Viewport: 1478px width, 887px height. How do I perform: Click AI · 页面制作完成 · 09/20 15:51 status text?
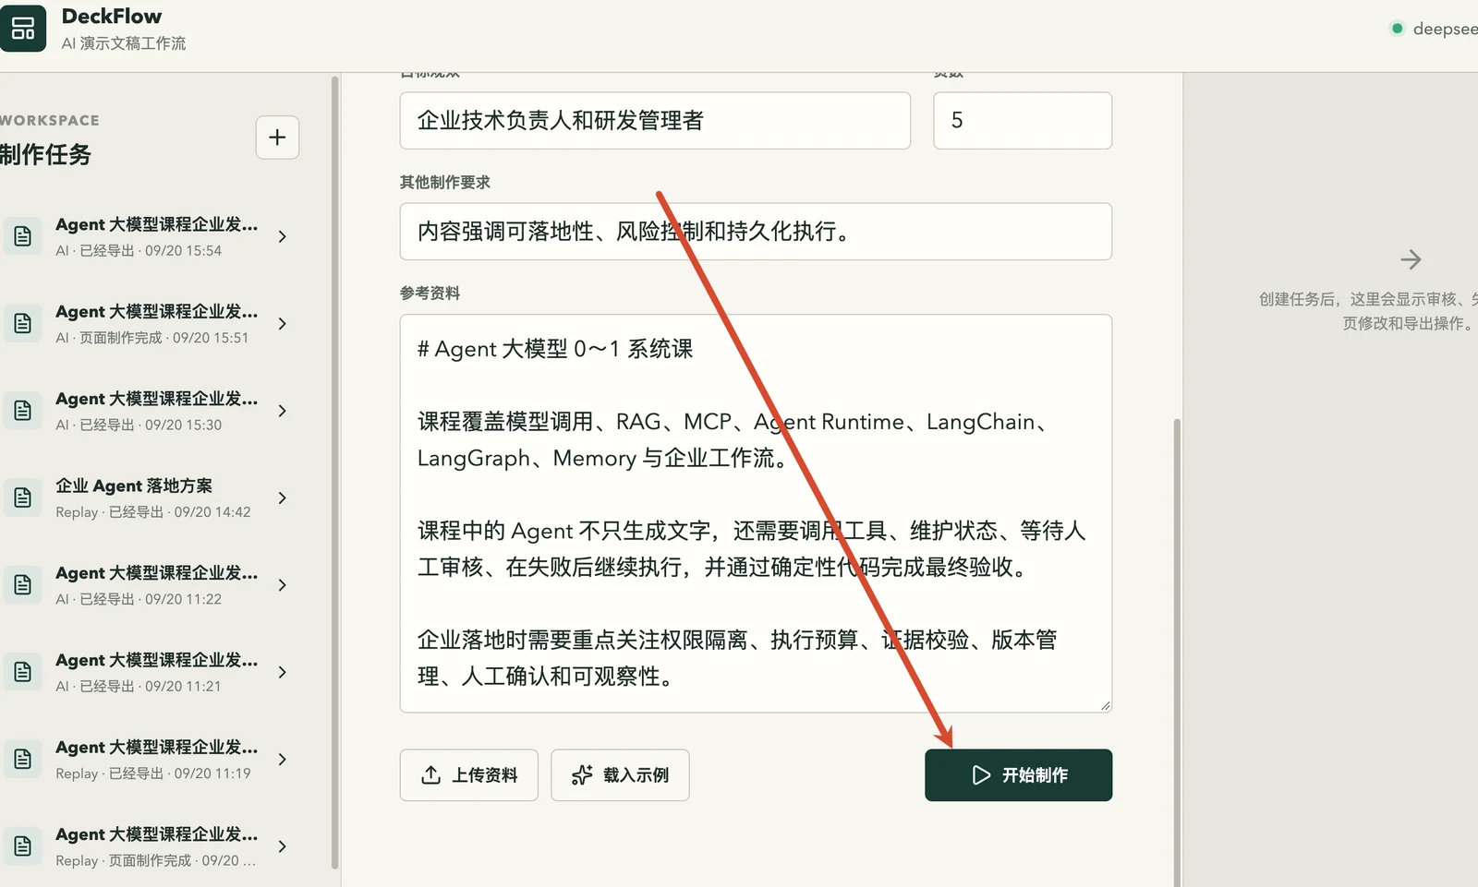pyautogui.click(x=152, y=338)
